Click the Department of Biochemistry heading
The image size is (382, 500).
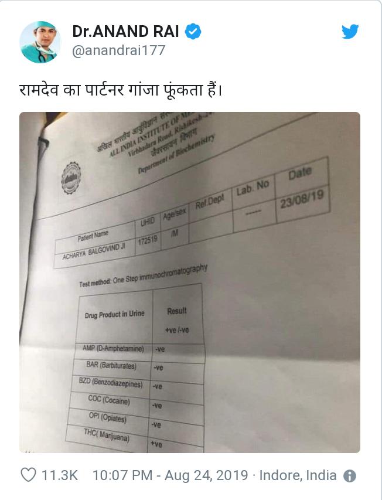pos(176,154)
